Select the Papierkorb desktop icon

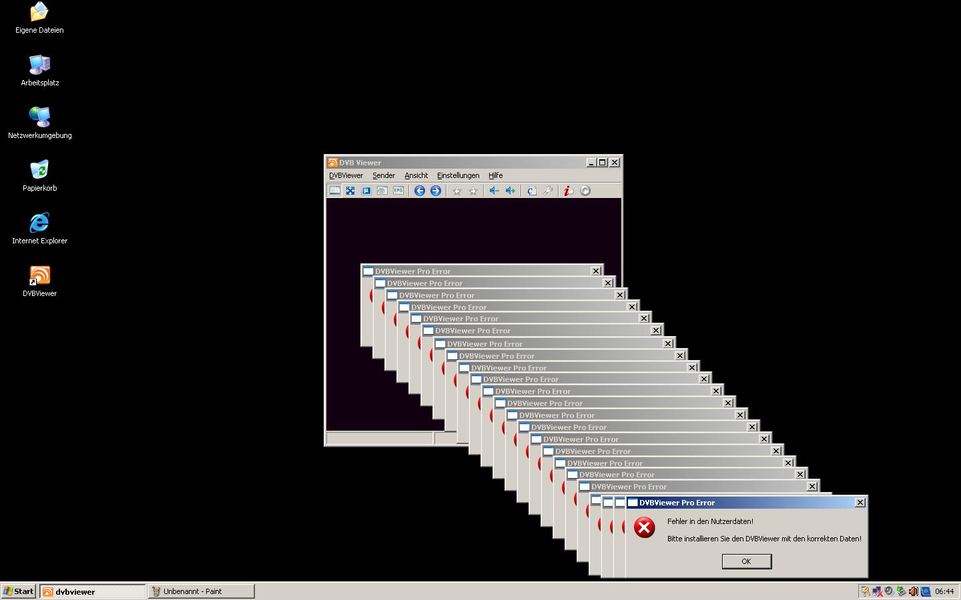(x=39, y=177)
